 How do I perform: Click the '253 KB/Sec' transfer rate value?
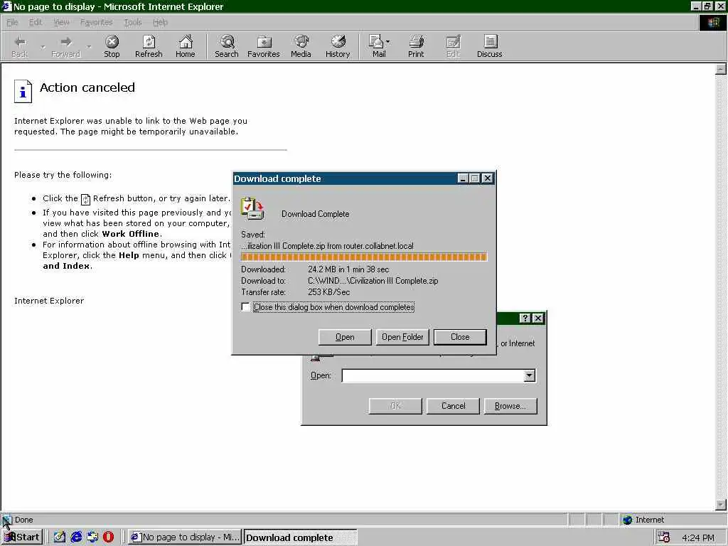(x=328, y=292)
